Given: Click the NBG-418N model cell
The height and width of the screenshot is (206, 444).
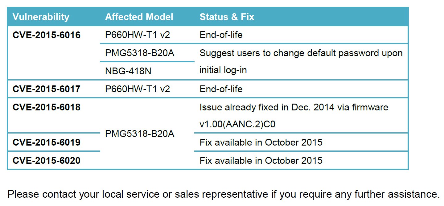Looking at the screenshot, I should [128, 71].
